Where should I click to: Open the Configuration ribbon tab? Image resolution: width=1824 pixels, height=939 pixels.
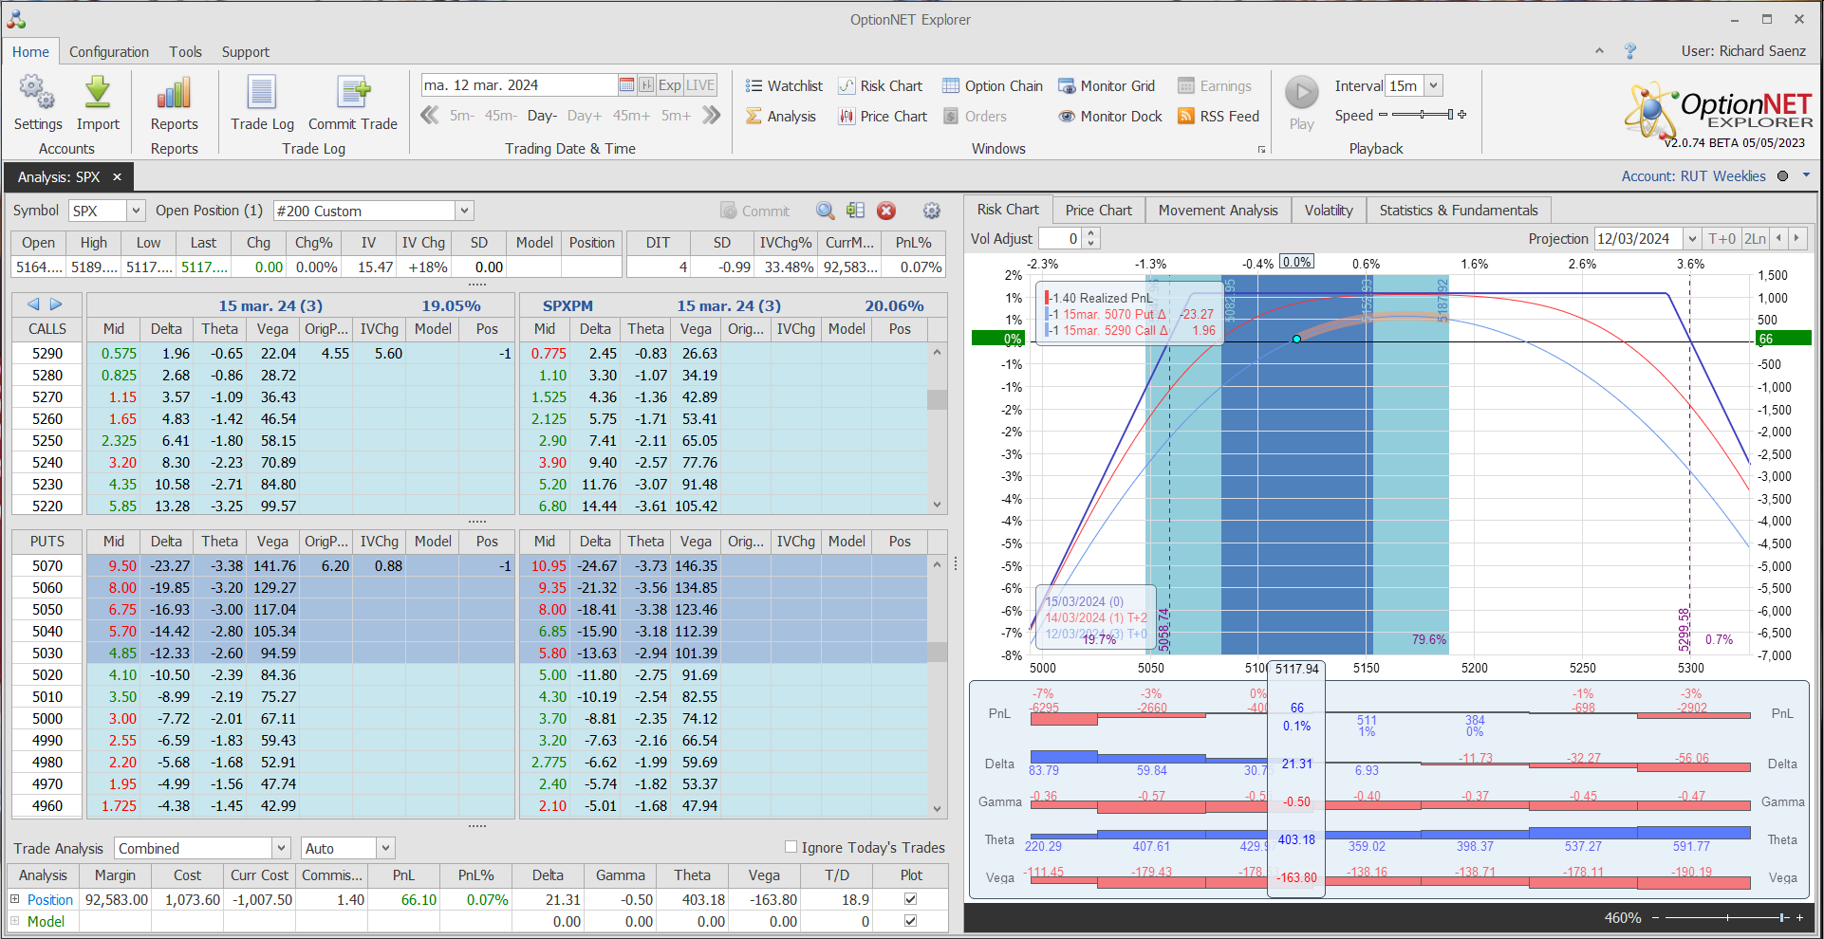(x=108, y=52)
